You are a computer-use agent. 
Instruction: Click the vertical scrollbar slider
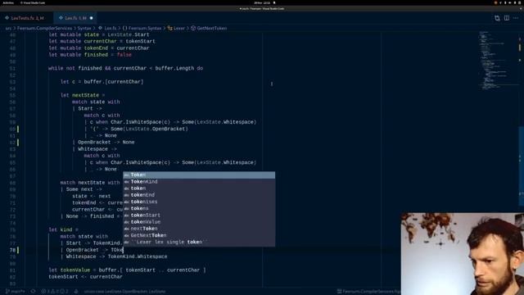(x=521, y=166)
